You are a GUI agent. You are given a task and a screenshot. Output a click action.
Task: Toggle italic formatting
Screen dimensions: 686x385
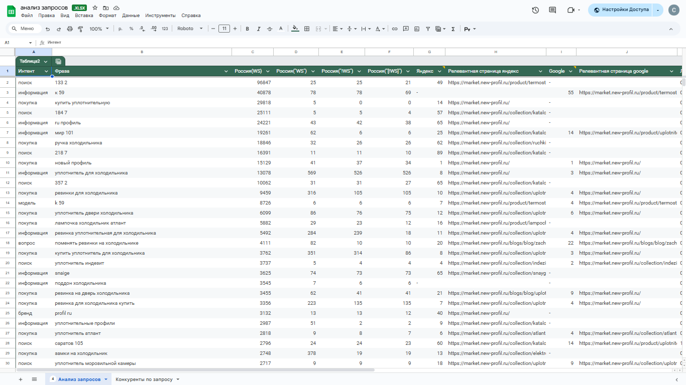pos(259,29)
